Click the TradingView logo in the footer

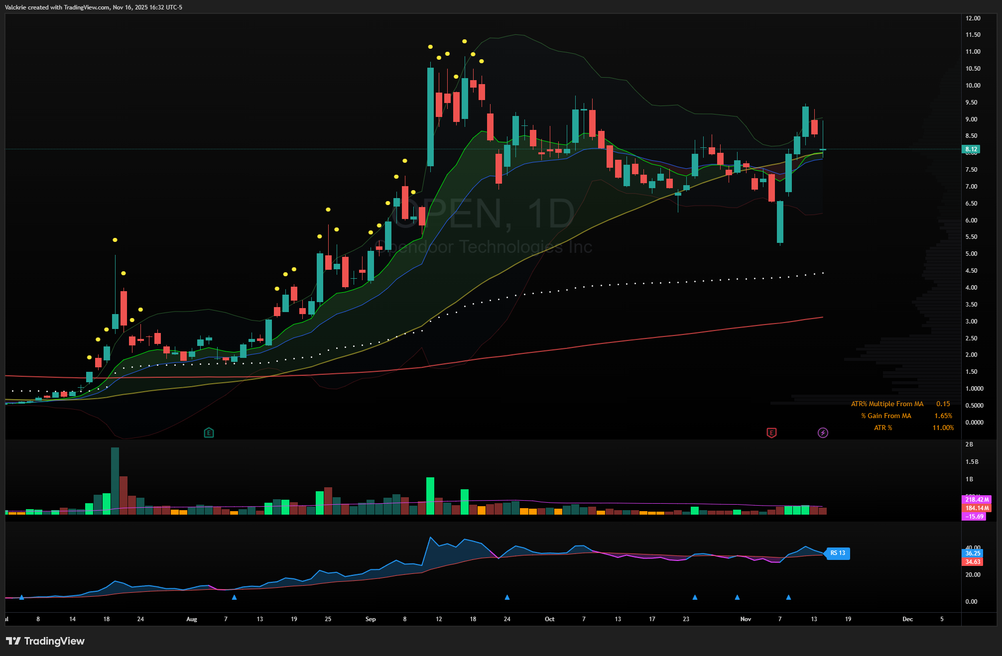tap(45, 641)
